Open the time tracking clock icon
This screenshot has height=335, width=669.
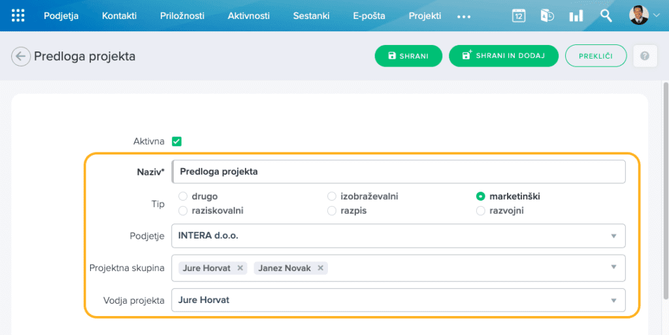point(547,16)
